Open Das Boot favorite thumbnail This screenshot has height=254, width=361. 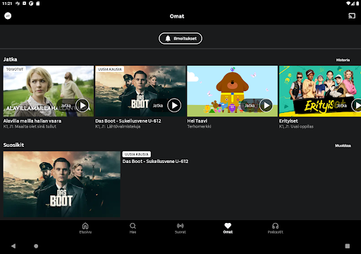(62, 184)
